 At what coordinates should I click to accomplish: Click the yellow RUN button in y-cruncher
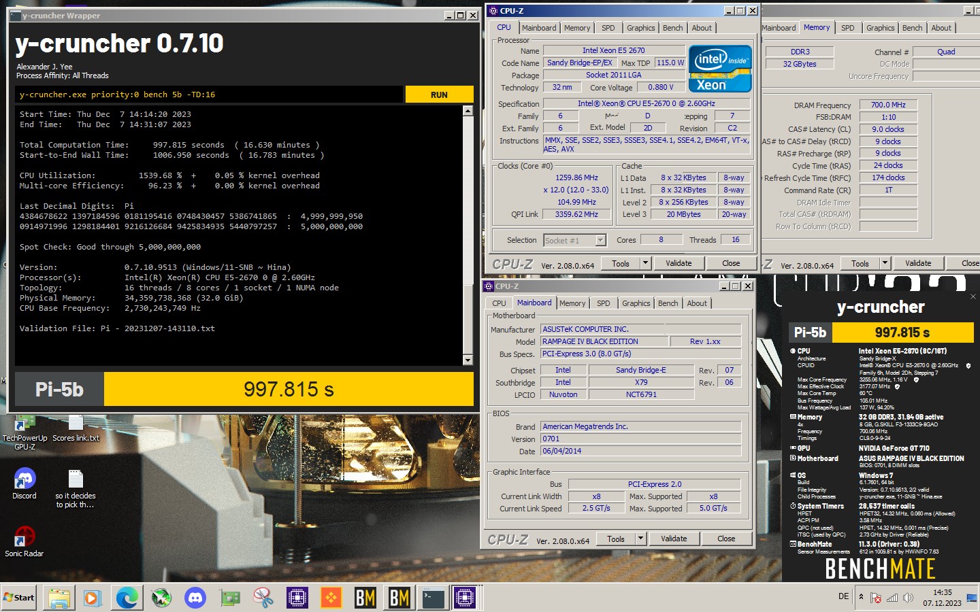point(439,95)
